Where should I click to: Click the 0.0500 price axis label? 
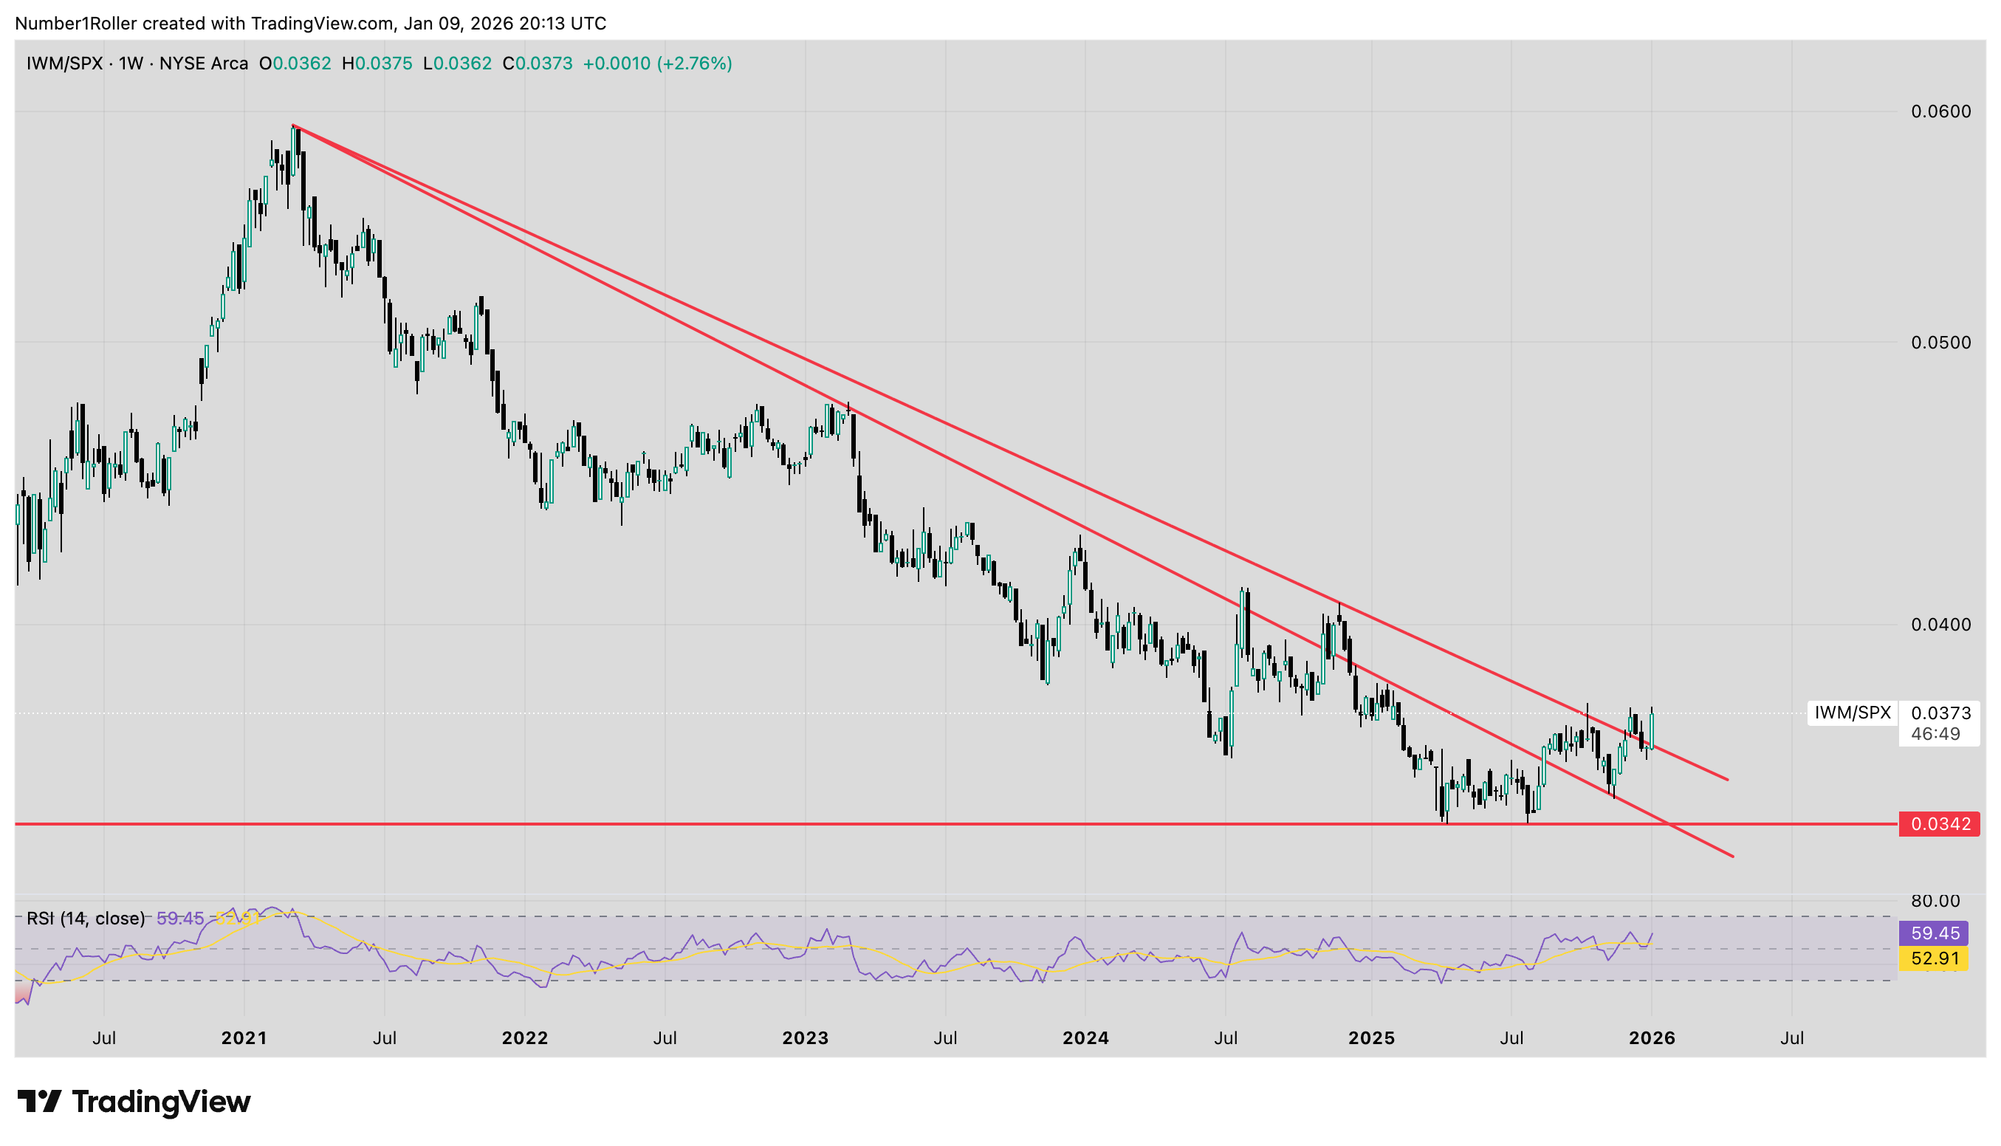pyautogui.click(x=1940, y=343)
